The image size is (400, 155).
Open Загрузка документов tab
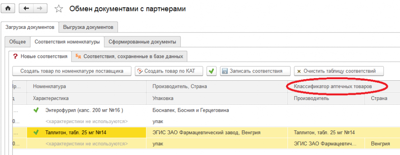click(30, 27)
